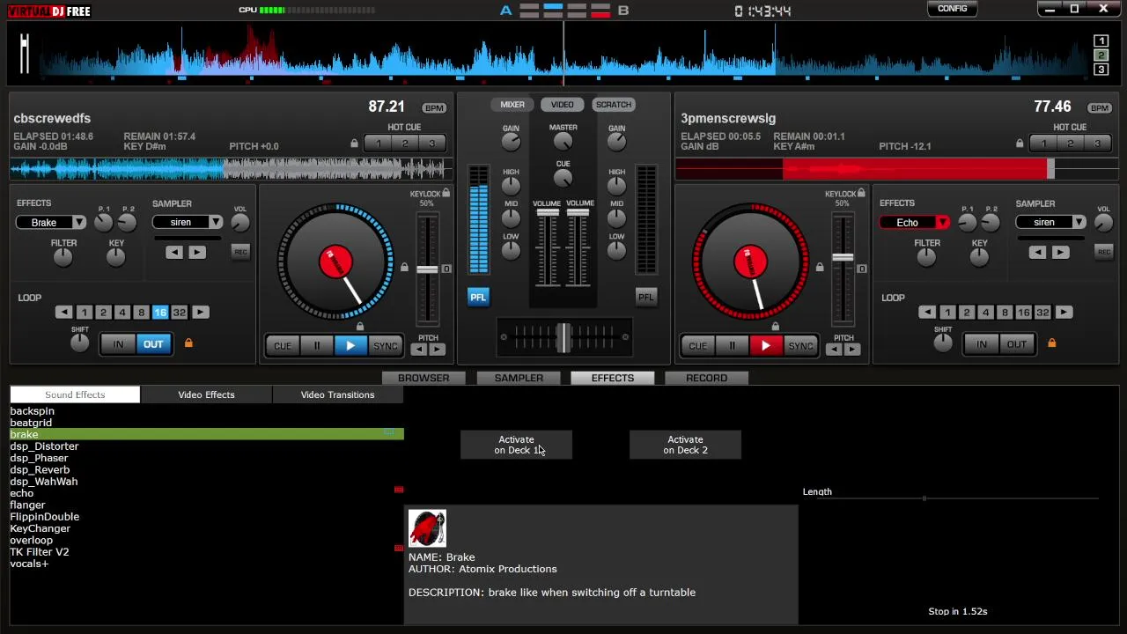
Task: Nudge pitch up on left deck
Action: point(437,350)
